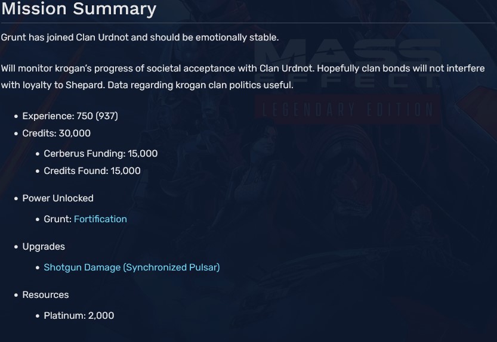The width and height of the screenshot is (497, 342).
Task: Click the faded LEGENDARY EDITION background text
Action: coord(346,110)
